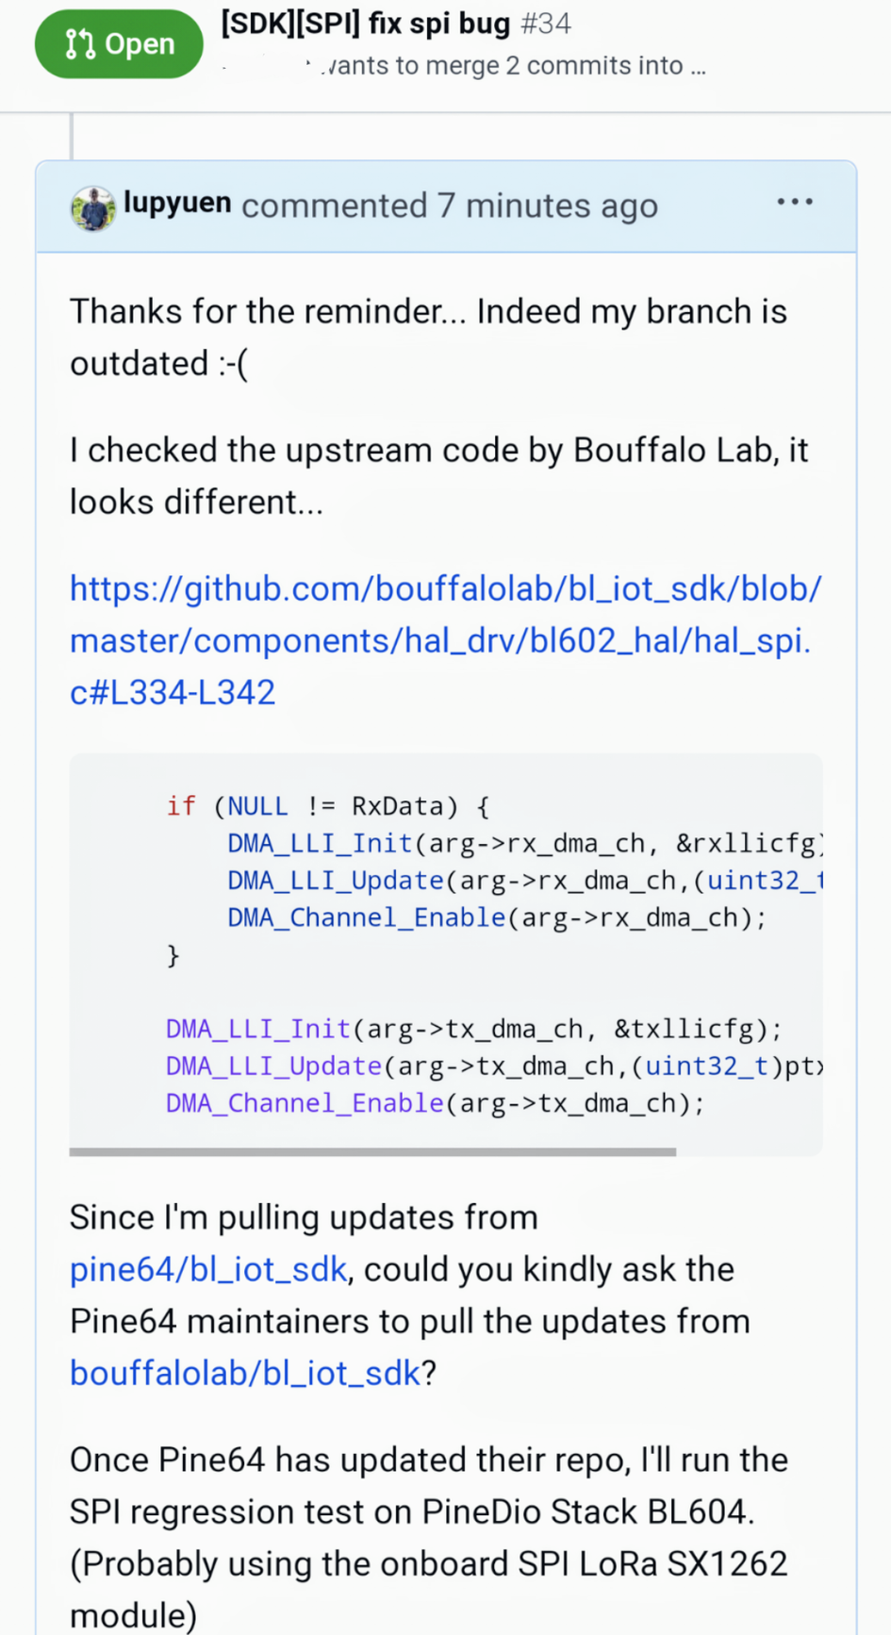The image size is (891, 1635).
Task: Click the code block's horizontal scrollbar
Action: (372, 1151)
